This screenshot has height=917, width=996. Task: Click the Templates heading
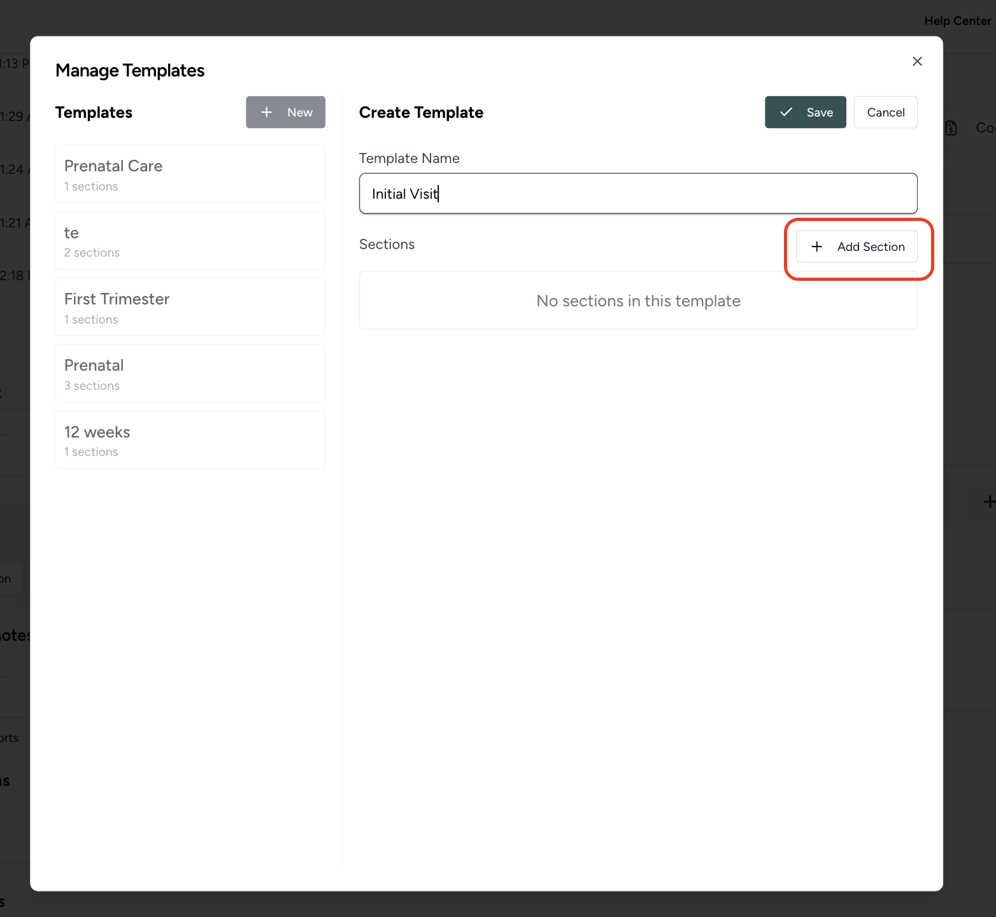pyautogui.click(x=94, y=113)
